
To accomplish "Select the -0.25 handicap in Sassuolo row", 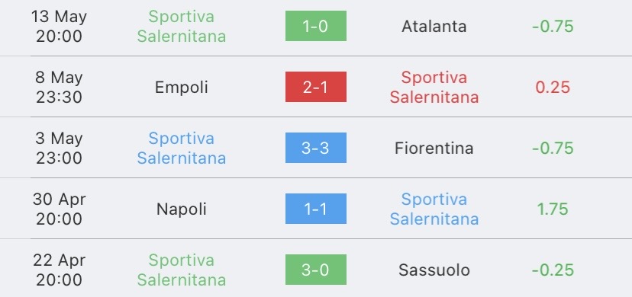I will 553,270.
